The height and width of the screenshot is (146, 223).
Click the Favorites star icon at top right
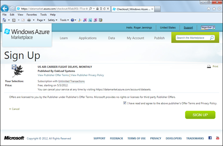click(x=214, y=9)
